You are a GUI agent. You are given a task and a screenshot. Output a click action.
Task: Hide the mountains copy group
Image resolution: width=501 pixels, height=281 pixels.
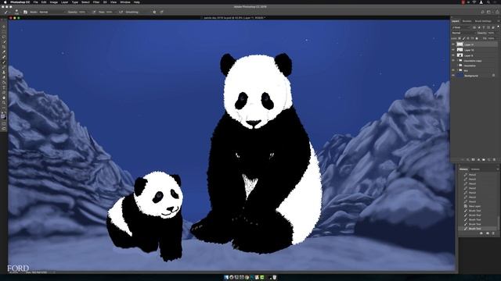tap(453, 61)
